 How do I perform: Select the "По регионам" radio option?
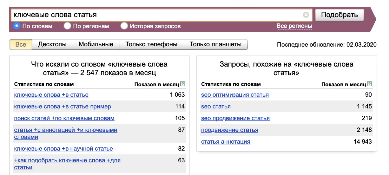[x=67, y=26]
